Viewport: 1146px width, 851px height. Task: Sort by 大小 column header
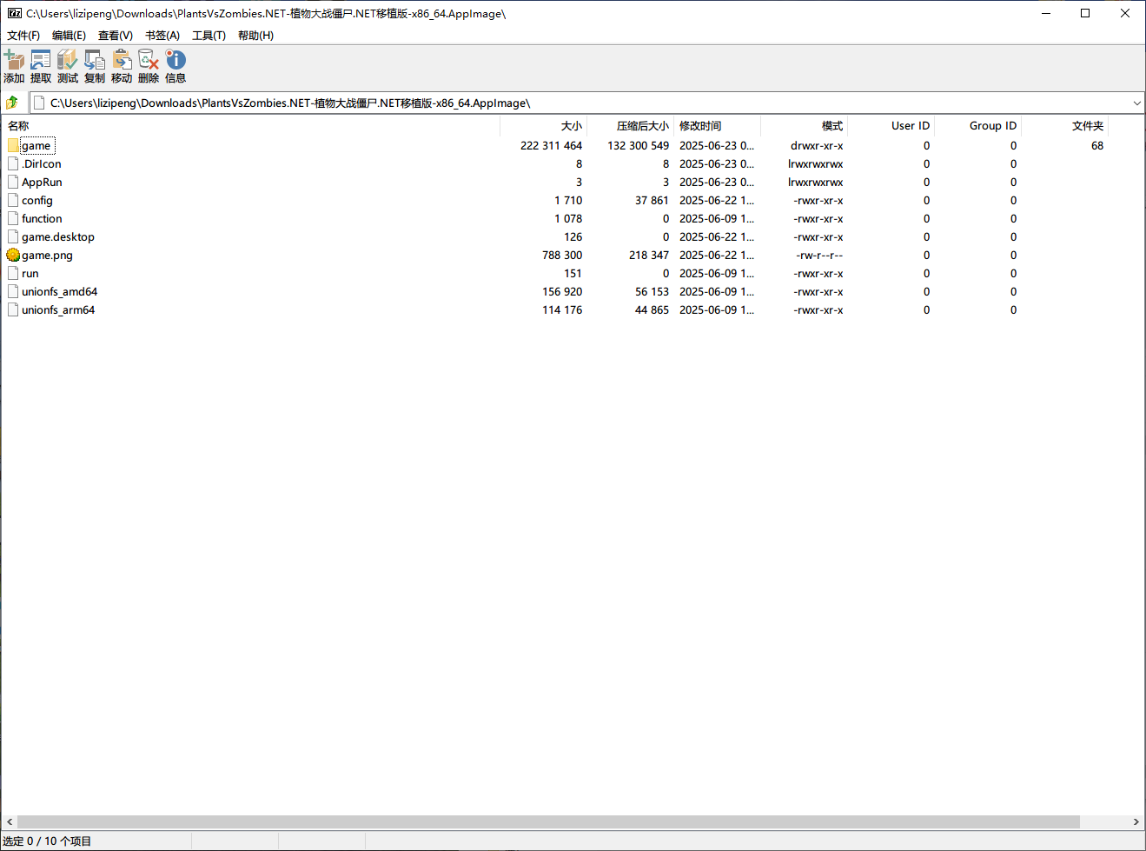point(544,126)
